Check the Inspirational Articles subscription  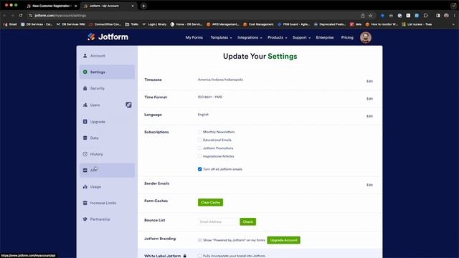click(199, 156)
